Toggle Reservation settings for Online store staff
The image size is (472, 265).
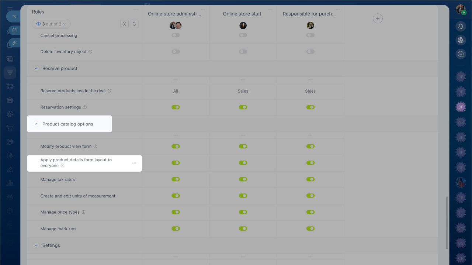point(243,107)
